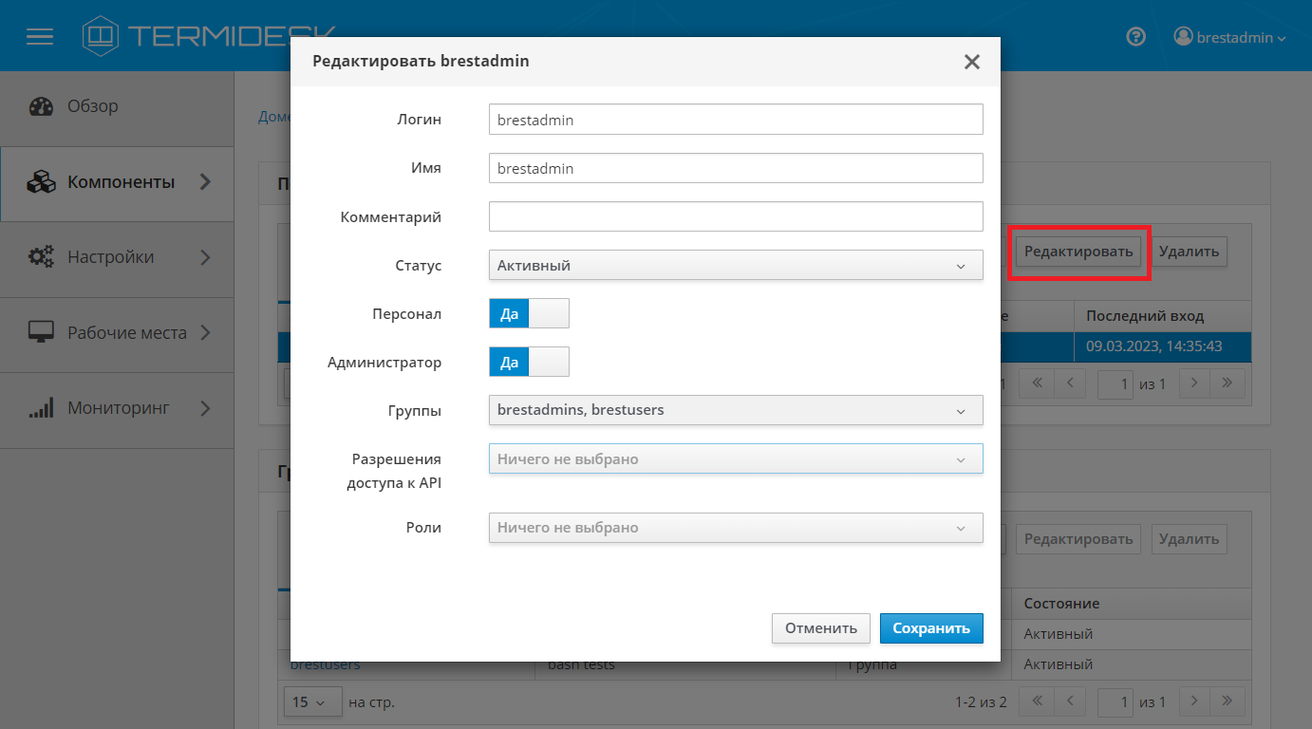Click the Настройки gears icon
Viewport: 1312px width, 729px height.
point(42,257)
